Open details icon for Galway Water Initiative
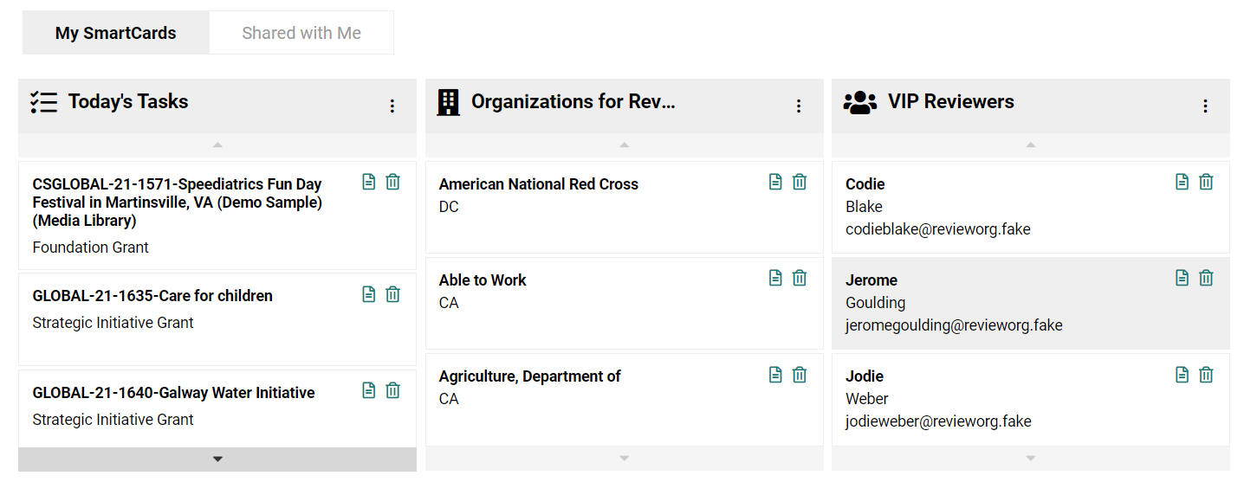 pyautogui.click(x=369, y=390)
